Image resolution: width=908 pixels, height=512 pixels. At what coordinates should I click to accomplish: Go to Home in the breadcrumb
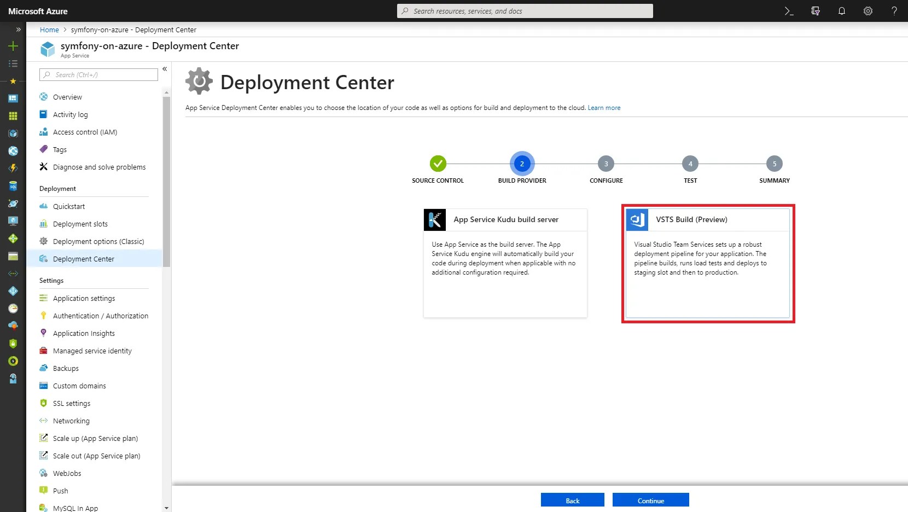49,30
